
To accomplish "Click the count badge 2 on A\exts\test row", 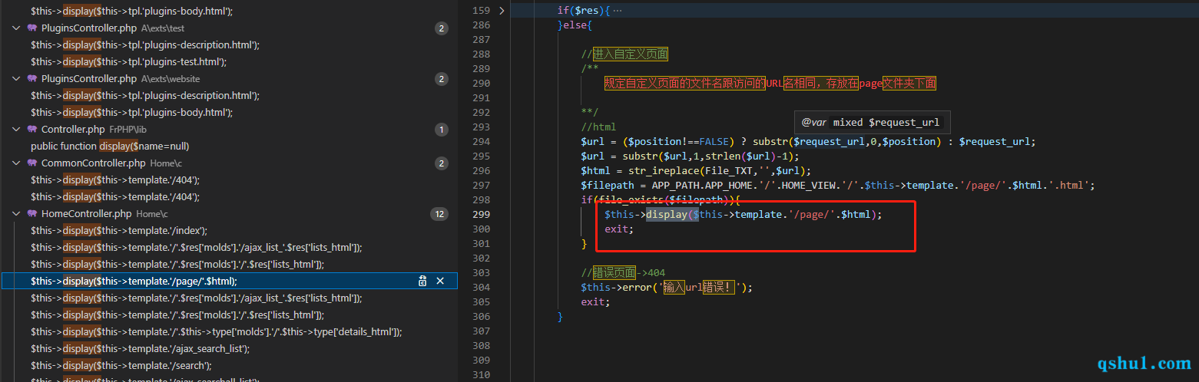I will [441, 28].
